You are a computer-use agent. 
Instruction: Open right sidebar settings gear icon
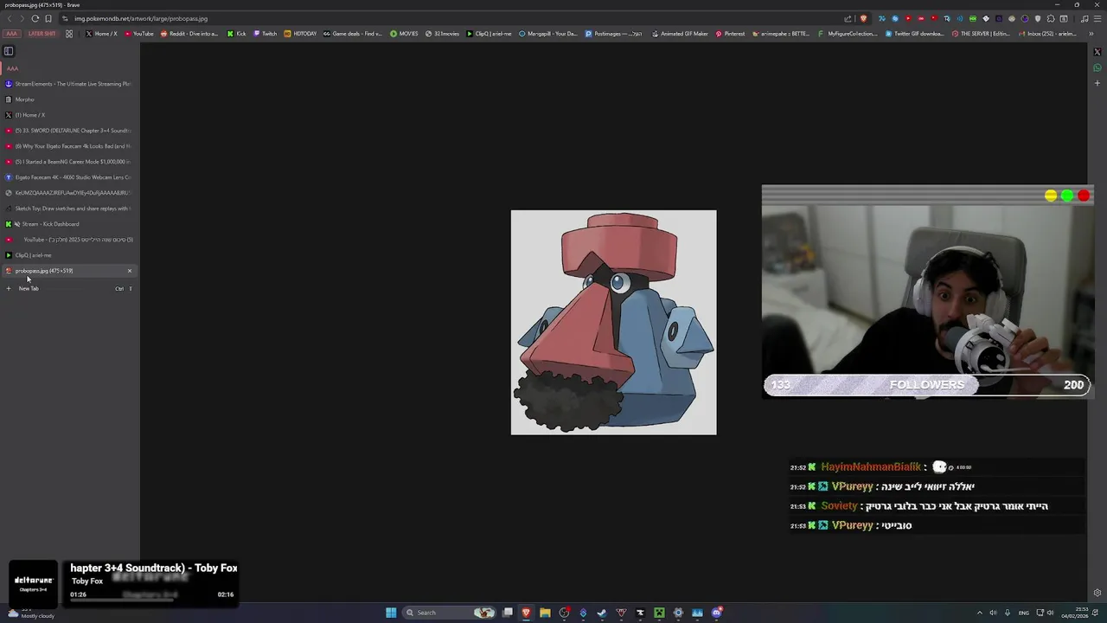1097,593
